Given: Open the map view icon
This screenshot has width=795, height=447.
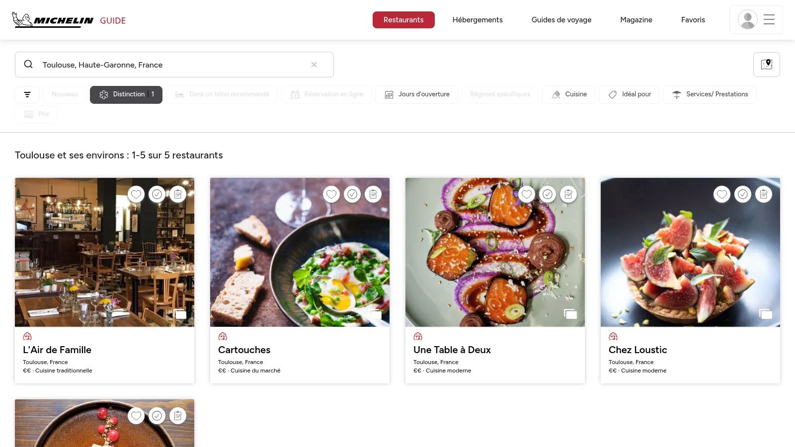Looking at the screenshot, I should pos(766,65).
